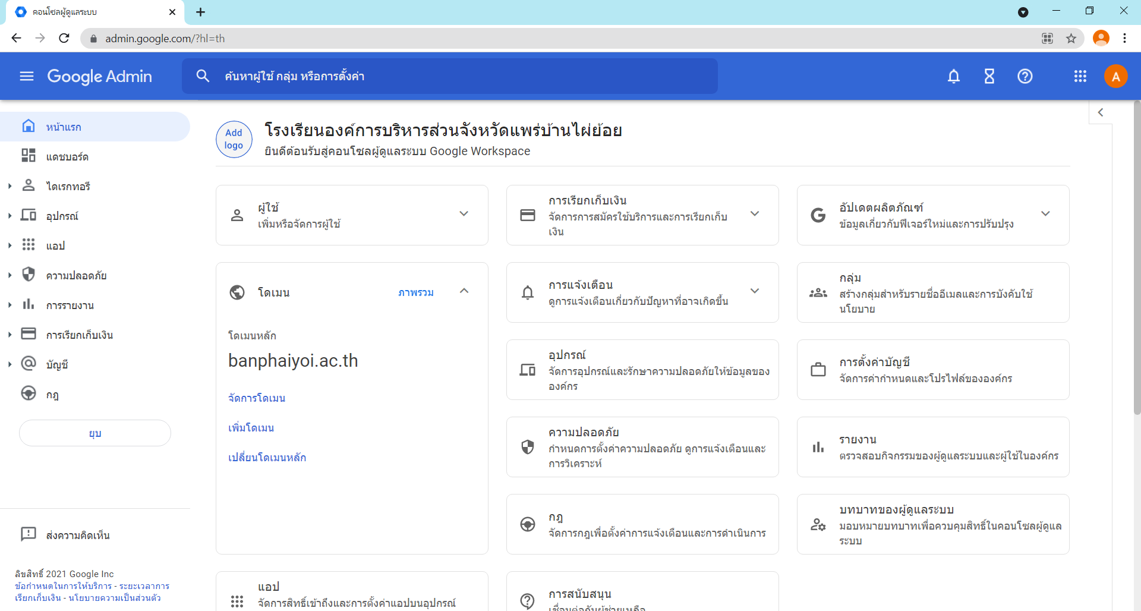Open การเรียกเก็บเงิน label in the sidebar
This screenshot has height=611, width=1141.
pos(80,335)
